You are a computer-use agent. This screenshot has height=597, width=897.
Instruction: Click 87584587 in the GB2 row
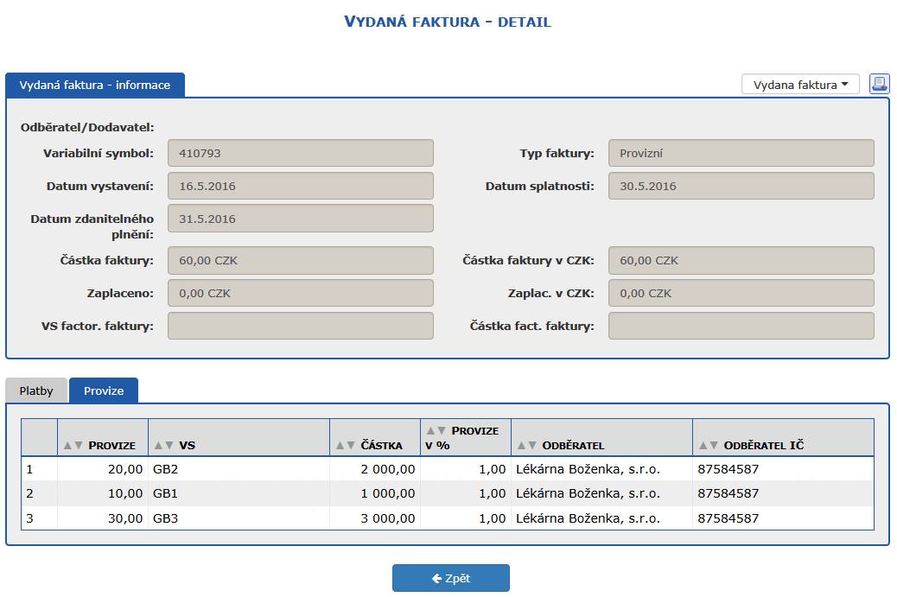(728, 469)
